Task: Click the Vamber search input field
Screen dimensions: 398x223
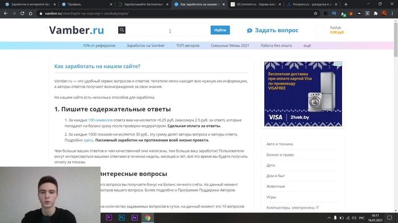Action: point(167,30)
